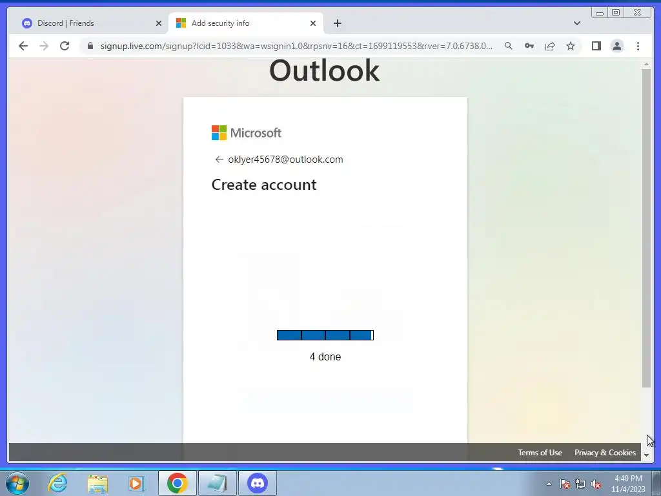Open the saved passwords key icon
The width and height of the screenshot is (661, 496).
(x=529, y=46)
